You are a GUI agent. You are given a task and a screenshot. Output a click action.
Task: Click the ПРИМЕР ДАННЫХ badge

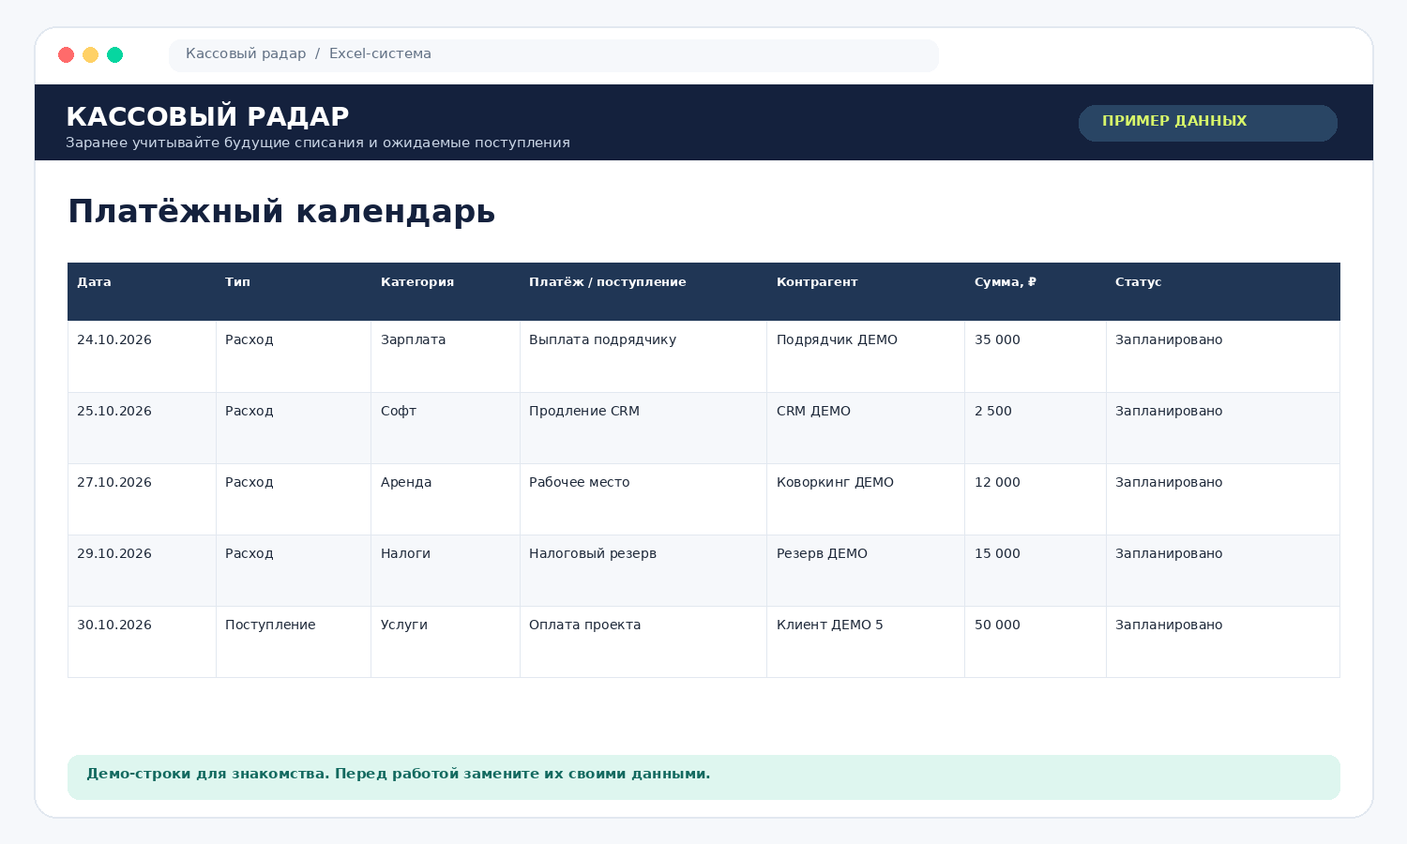point(1207,123)
